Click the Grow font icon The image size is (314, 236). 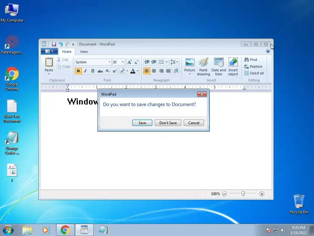(129, 62)
